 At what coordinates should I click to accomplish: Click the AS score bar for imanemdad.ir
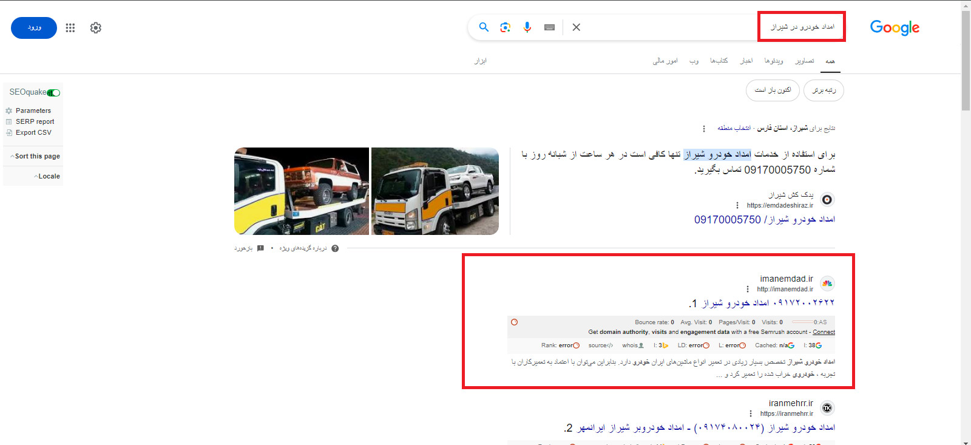pyautogui.click(x=809, y=322)
